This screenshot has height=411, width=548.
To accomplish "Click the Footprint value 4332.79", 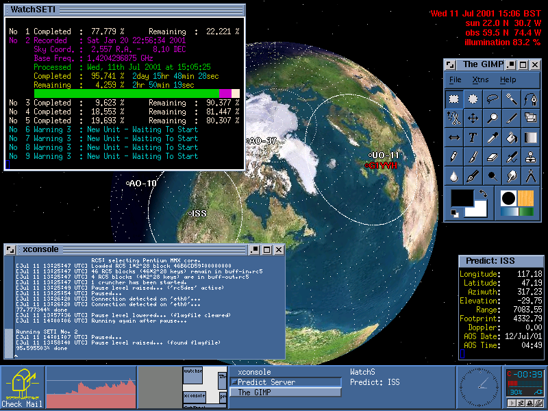I will pos(527,319).
